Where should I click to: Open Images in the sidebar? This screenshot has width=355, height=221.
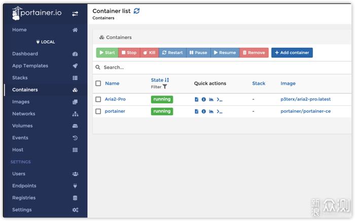pos(21,102)
